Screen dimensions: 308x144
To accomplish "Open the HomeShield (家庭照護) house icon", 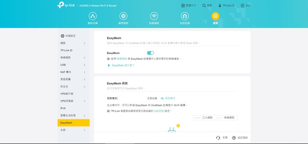I will 185,16.
